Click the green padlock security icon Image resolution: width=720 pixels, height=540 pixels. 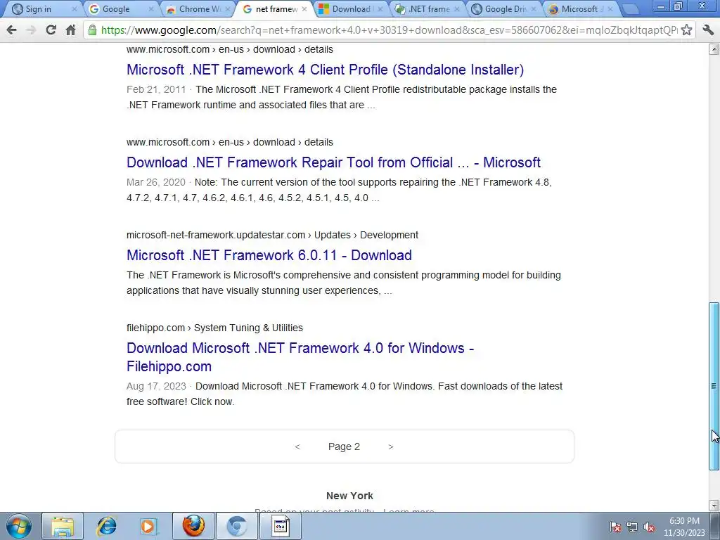[92, 30]
